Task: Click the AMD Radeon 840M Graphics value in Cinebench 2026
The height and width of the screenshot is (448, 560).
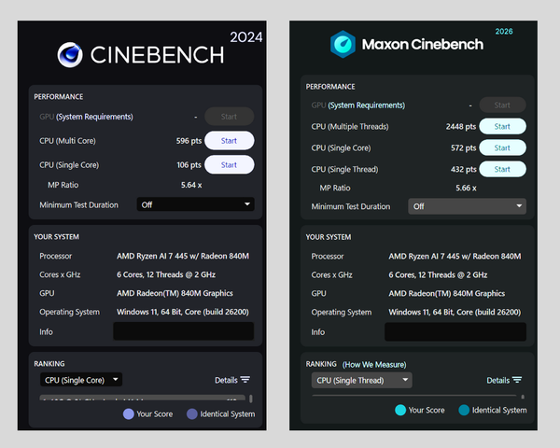Action: pos(447,294)
